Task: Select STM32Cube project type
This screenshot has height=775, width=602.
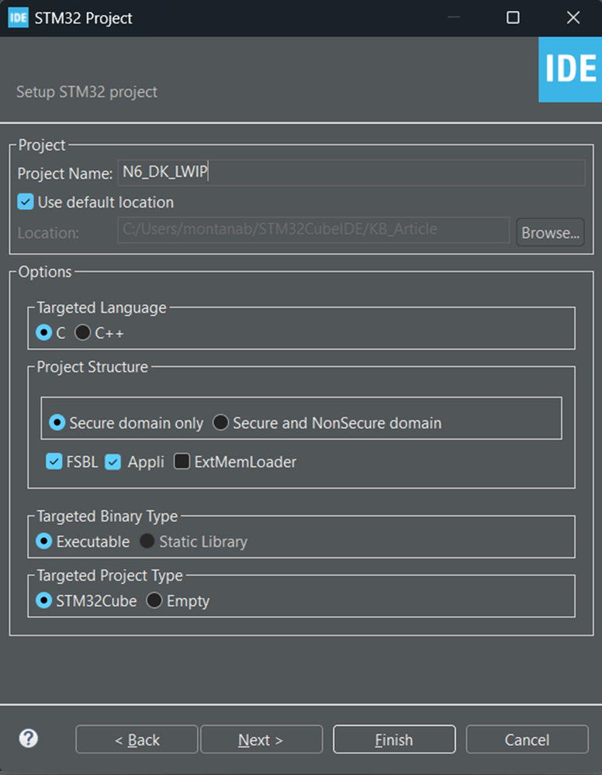Action: pos(45,600)
